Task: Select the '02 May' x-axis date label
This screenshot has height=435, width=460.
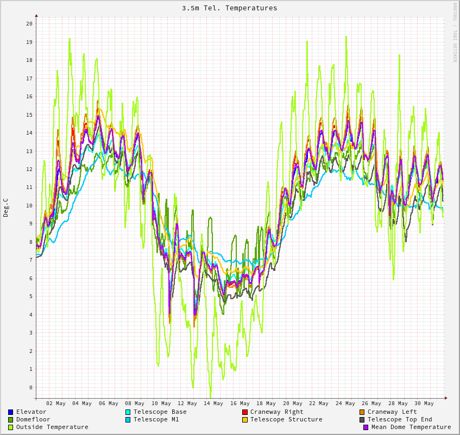Action: coord(56,404)
